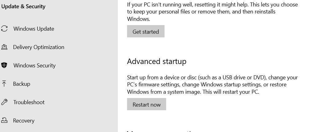This screenshot has height=132, width=334.
Task: Click Get started to reset this PC
Action: tap(146, 32)
